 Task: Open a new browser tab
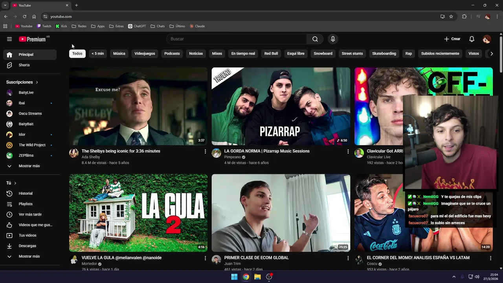coord(76,6)
